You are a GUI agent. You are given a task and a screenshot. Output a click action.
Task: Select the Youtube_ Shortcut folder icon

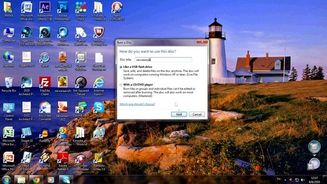[x=99, y=11]
